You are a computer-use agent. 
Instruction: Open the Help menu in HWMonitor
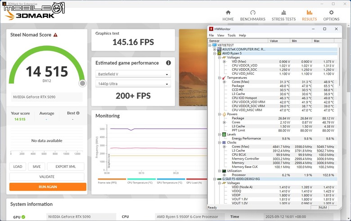click(242, 36)
